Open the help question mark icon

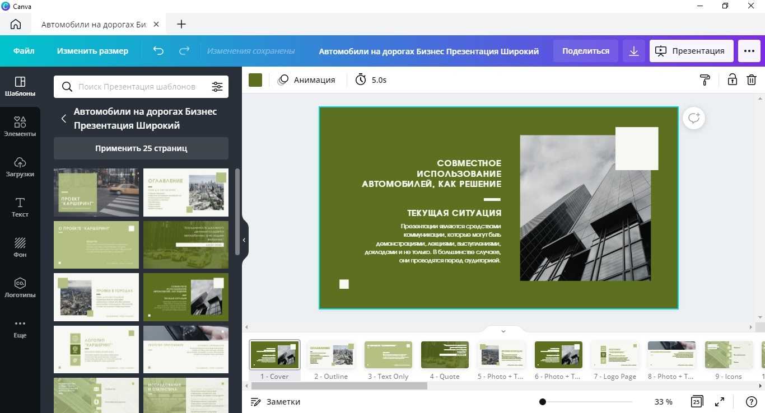(x=752, y=402)
